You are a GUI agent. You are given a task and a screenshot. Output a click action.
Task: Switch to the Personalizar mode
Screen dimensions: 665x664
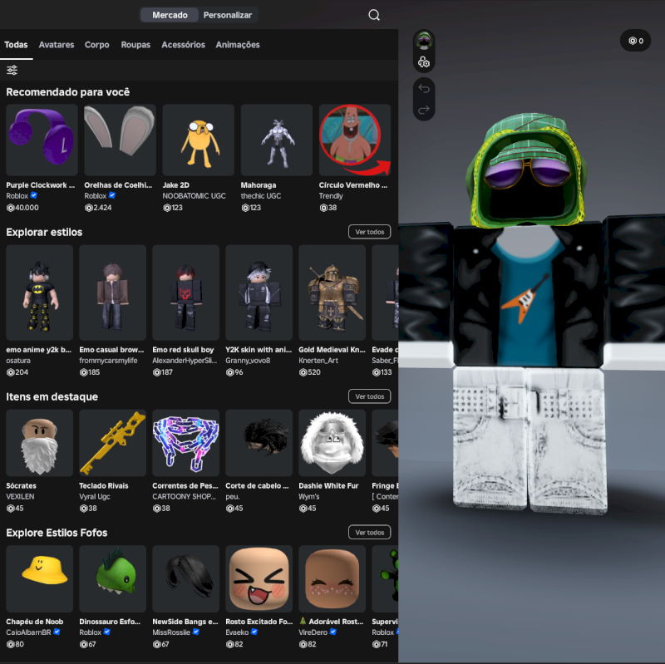[227, 15]
